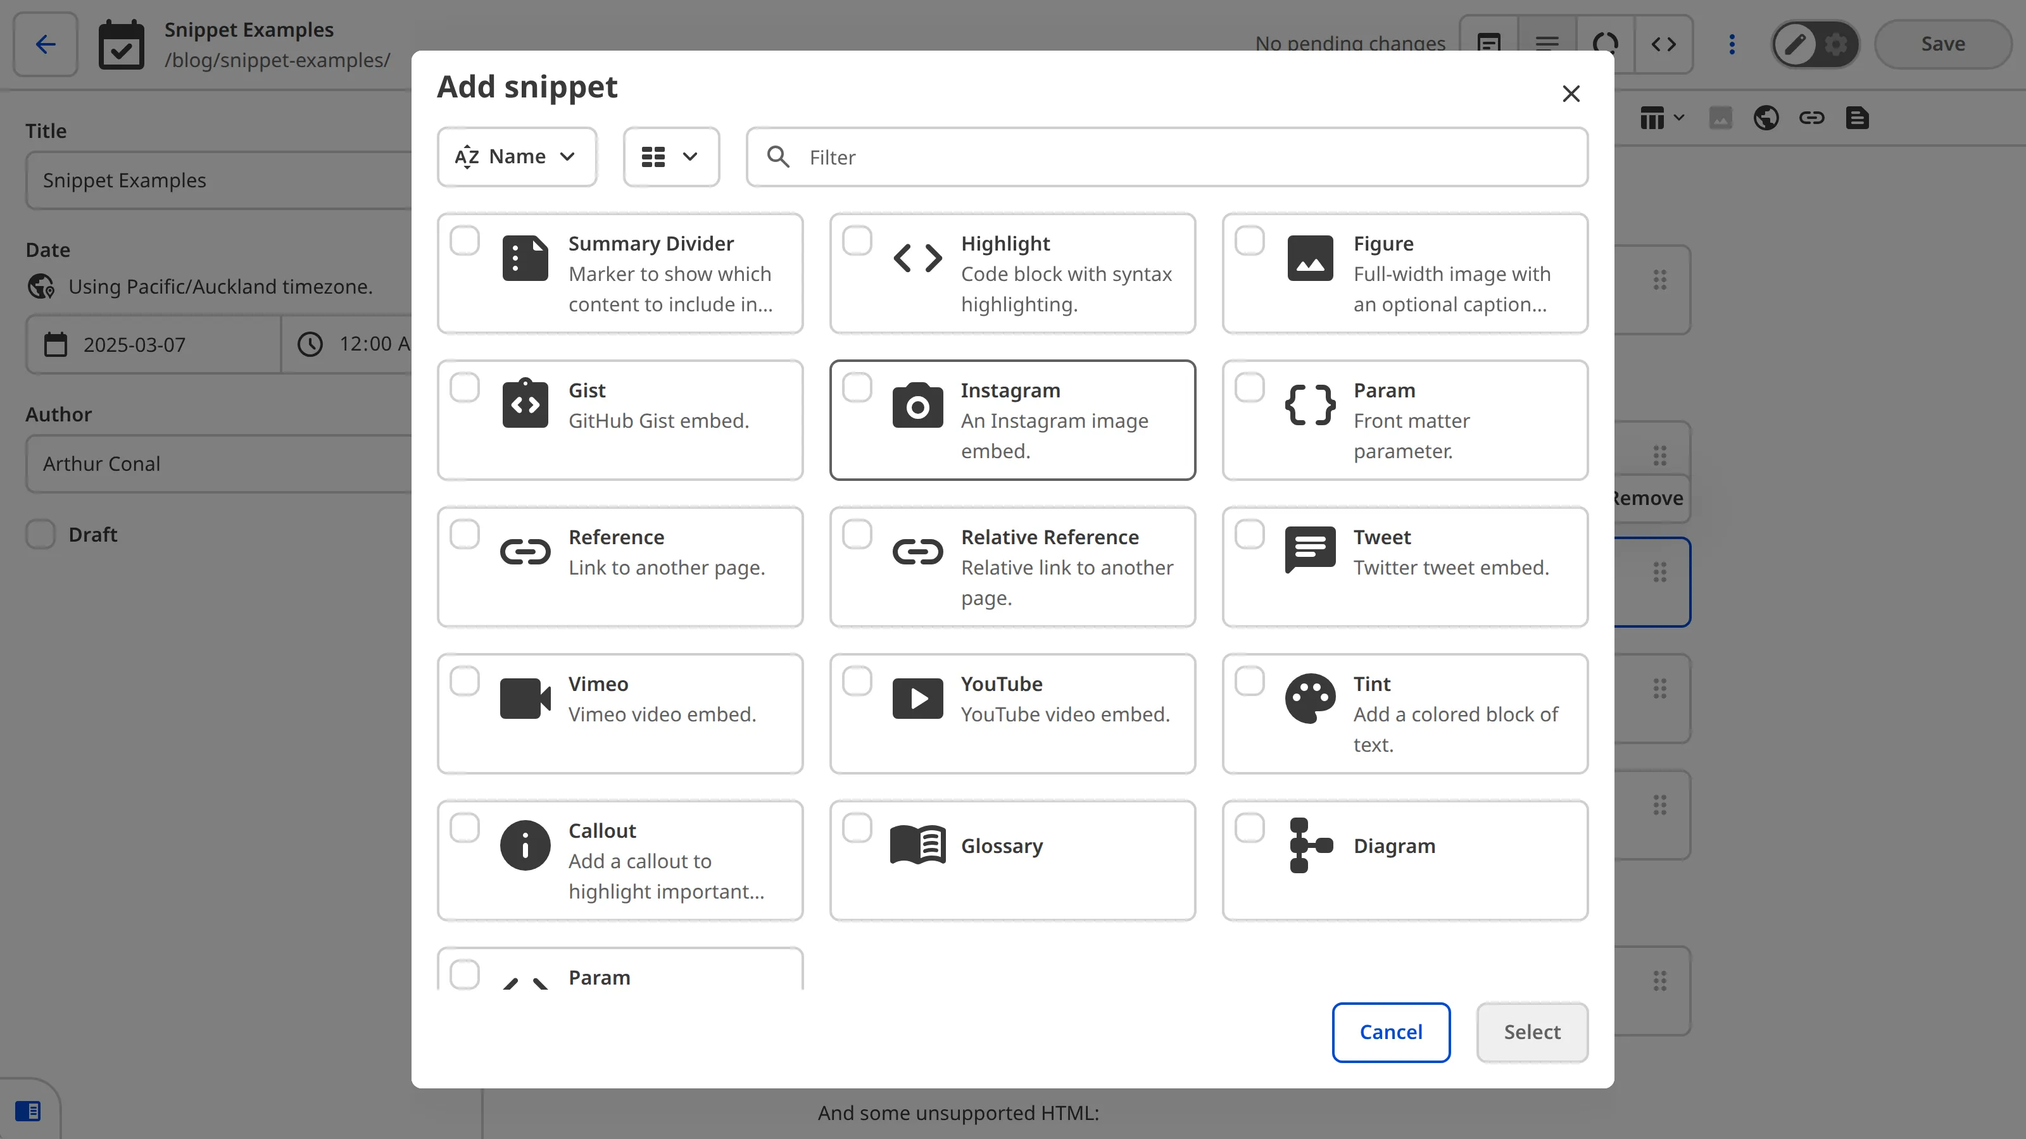The height and width of the screenshot is (1139, 2026).
Task: Switch to code view with angle brackets
Action: (1664, 44)
